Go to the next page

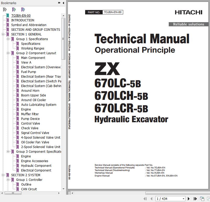(189, 199)
